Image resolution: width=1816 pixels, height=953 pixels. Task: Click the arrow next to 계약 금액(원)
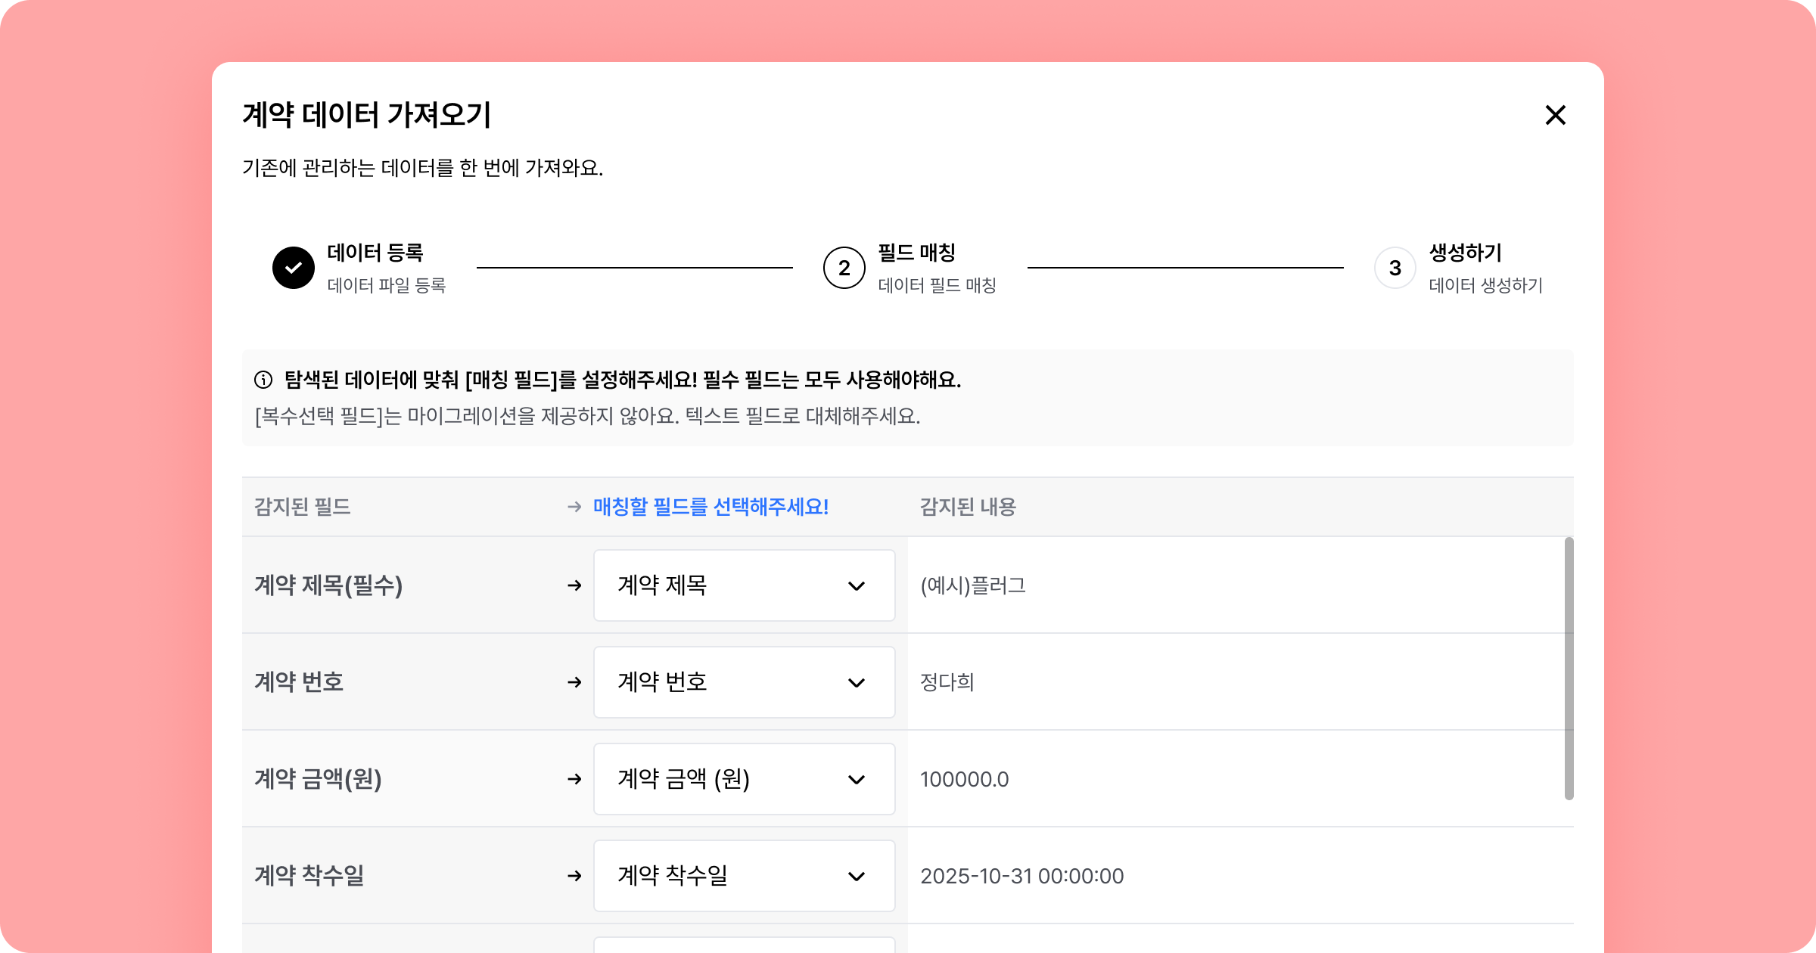coord(574,779)
